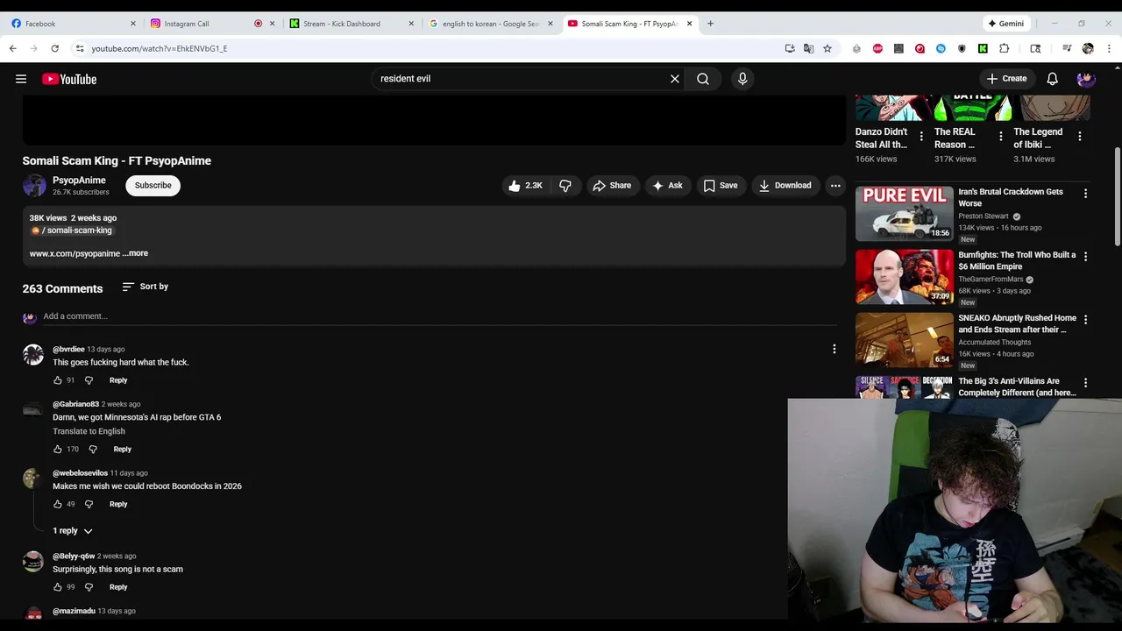The image size is (1122, 631).
Task: Reply to @Gabriano83's comment
Action: click(122, 450)
